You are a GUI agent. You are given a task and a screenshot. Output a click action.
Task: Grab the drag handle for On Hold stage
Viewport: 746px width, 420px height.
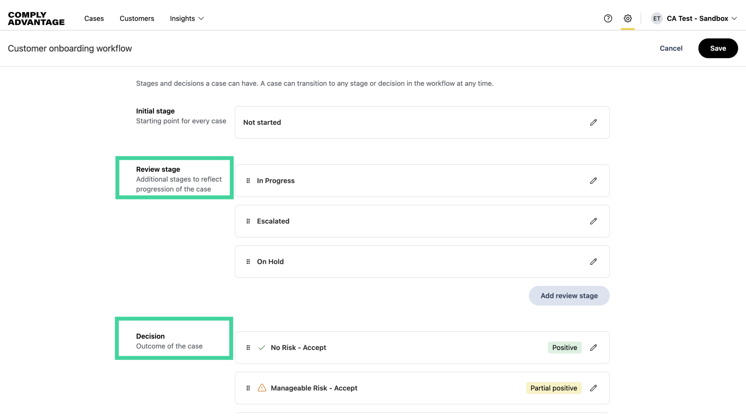[248, 261]
